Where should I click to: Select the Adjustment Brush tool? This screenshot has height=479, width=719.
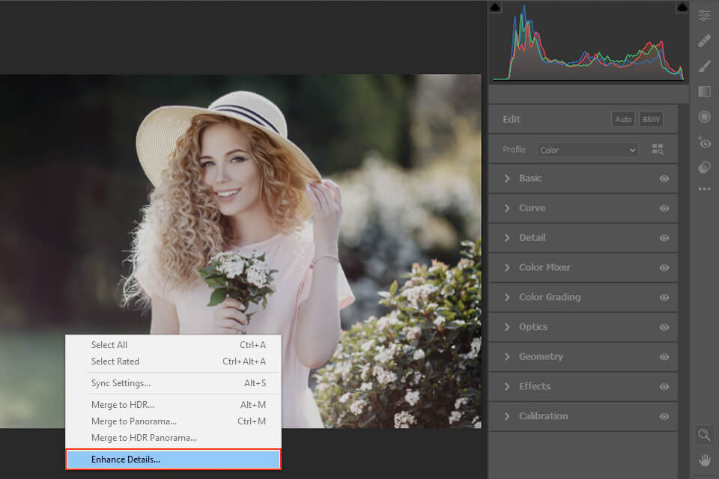pyautogui.click(x=704, y=66)
